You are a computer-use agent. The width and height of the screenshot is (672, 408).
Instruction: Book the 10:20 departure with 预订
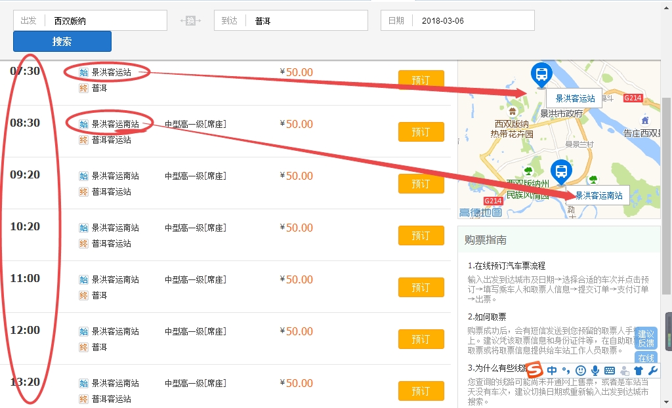pyautogui.click(x=421, y=235)
